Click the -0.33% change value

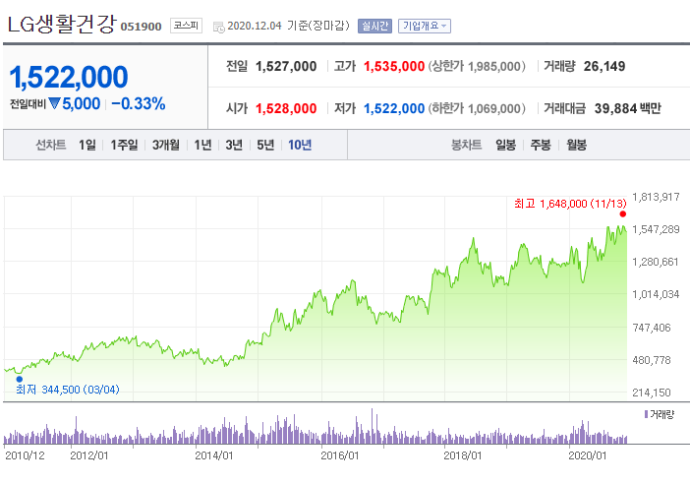coord(139,104)
